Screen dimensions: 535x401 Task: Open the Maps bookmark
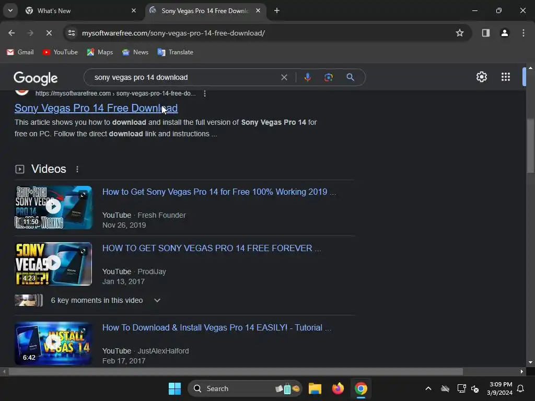point(100,52)
